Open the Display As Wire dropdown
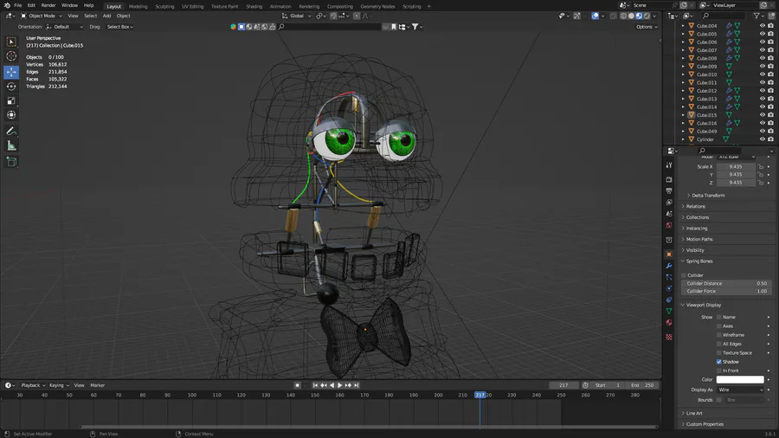 coord(740,390)
